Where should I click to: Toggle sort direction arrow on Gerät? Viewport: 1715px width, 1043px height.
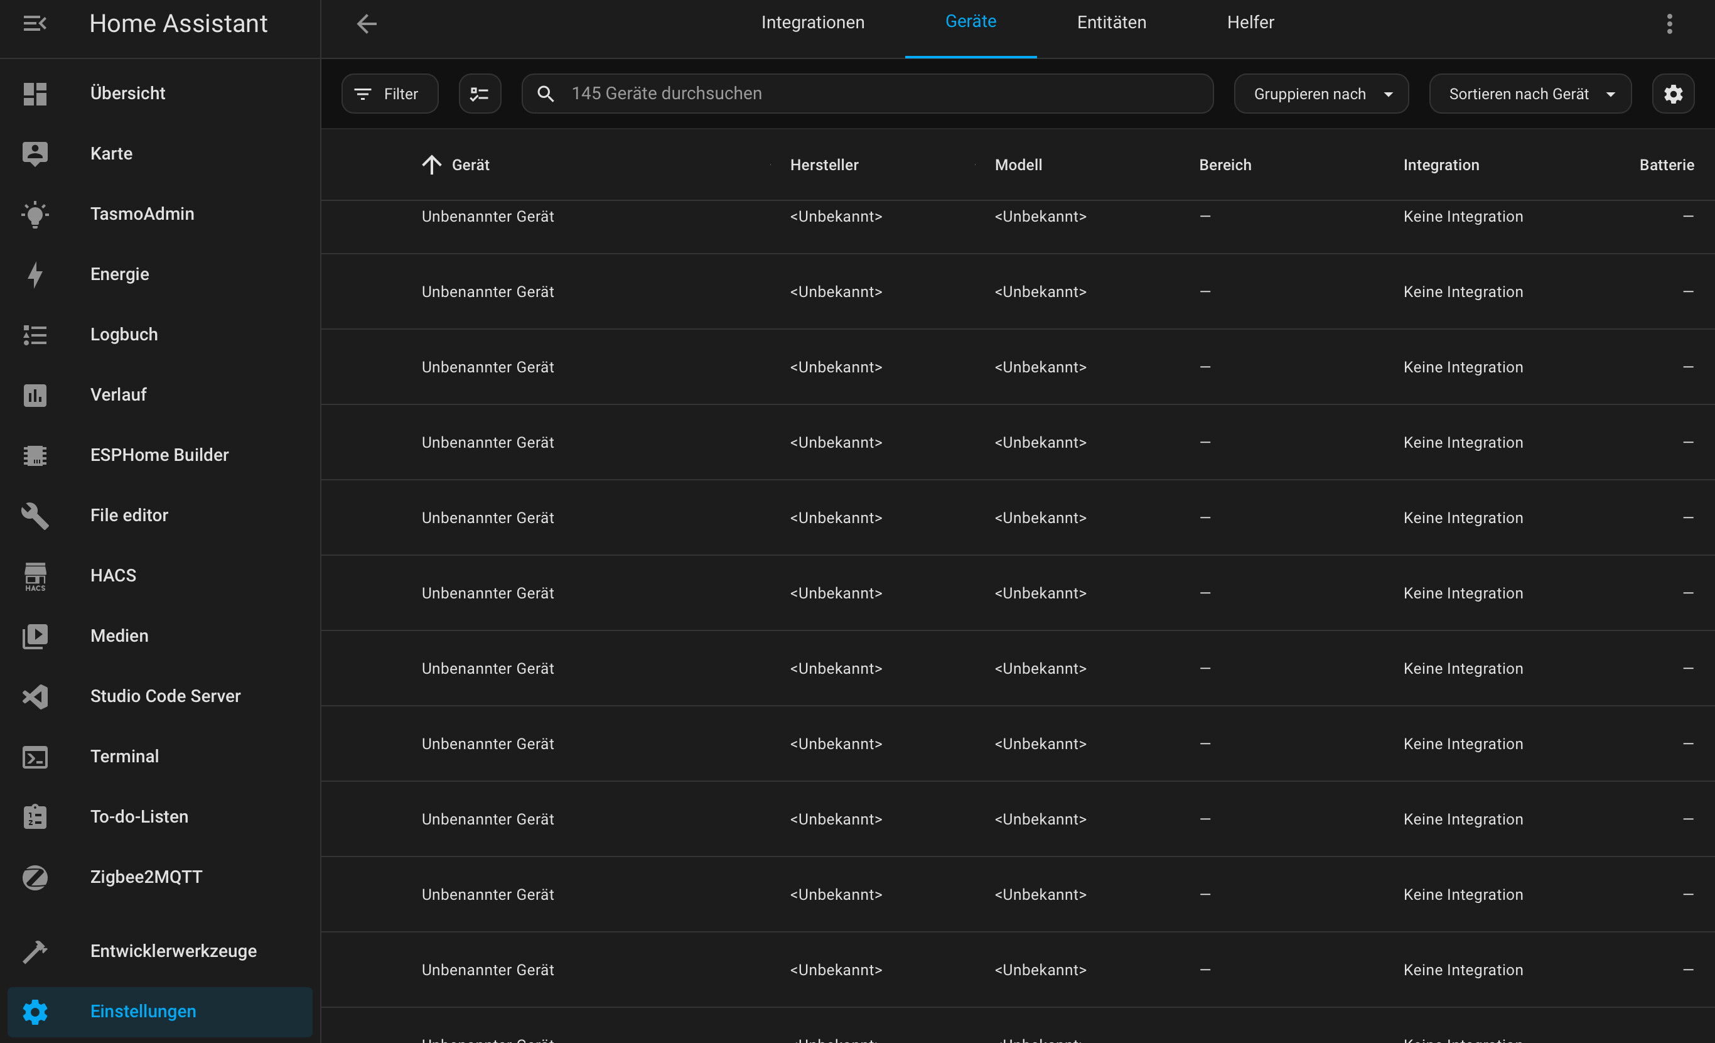431,165
